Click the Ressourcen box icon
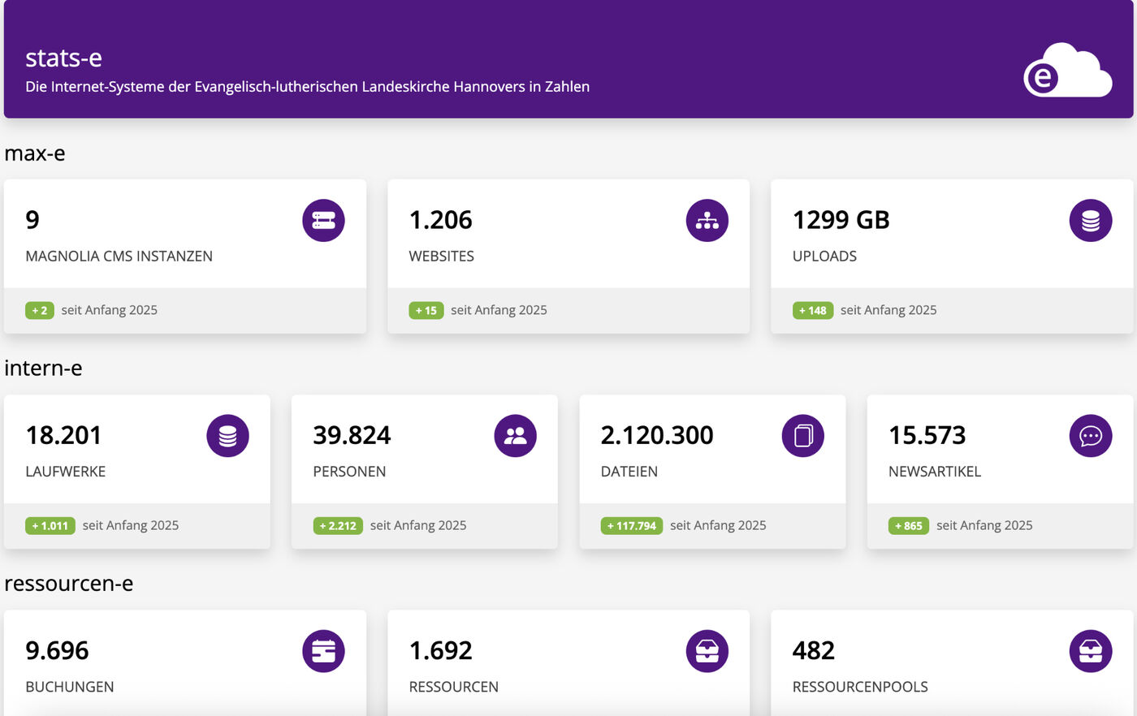1137x716 pixels. point(707,651)
